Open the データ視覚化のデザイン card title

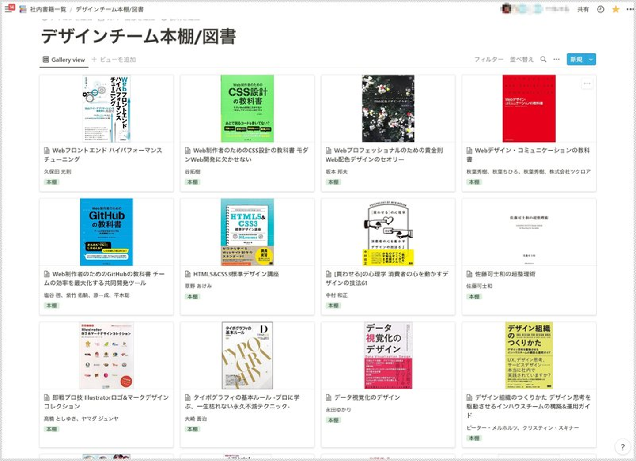click(367, 397)
